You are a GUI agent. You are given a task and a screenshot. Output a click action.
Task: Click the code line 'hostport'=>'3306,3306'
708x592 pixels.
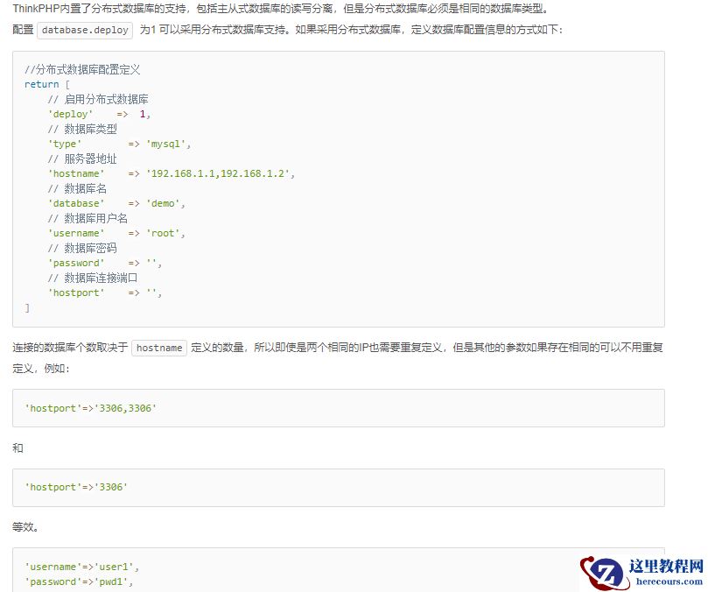(91, 408)
